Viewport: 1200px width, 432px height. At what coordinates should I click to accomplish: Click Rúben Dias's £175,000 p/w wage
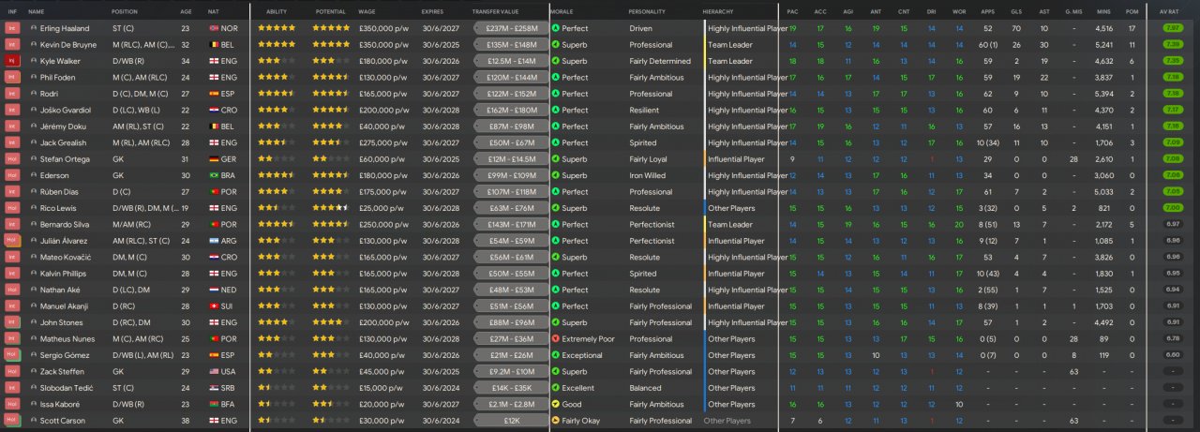(384, 192)
